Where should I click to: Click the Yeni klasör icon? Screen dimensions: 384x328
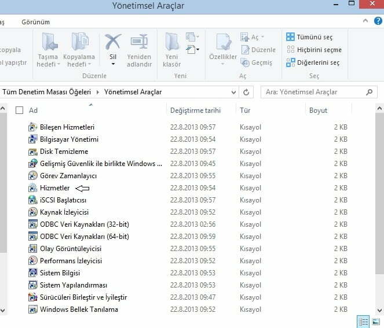172,42
